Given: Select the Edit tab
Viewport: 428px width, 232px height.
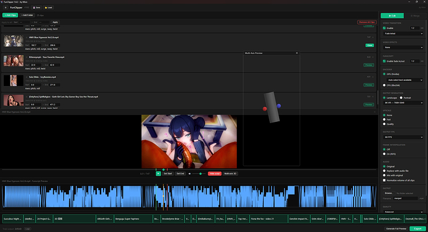Looking at the screenshot, I should point(392,16).
